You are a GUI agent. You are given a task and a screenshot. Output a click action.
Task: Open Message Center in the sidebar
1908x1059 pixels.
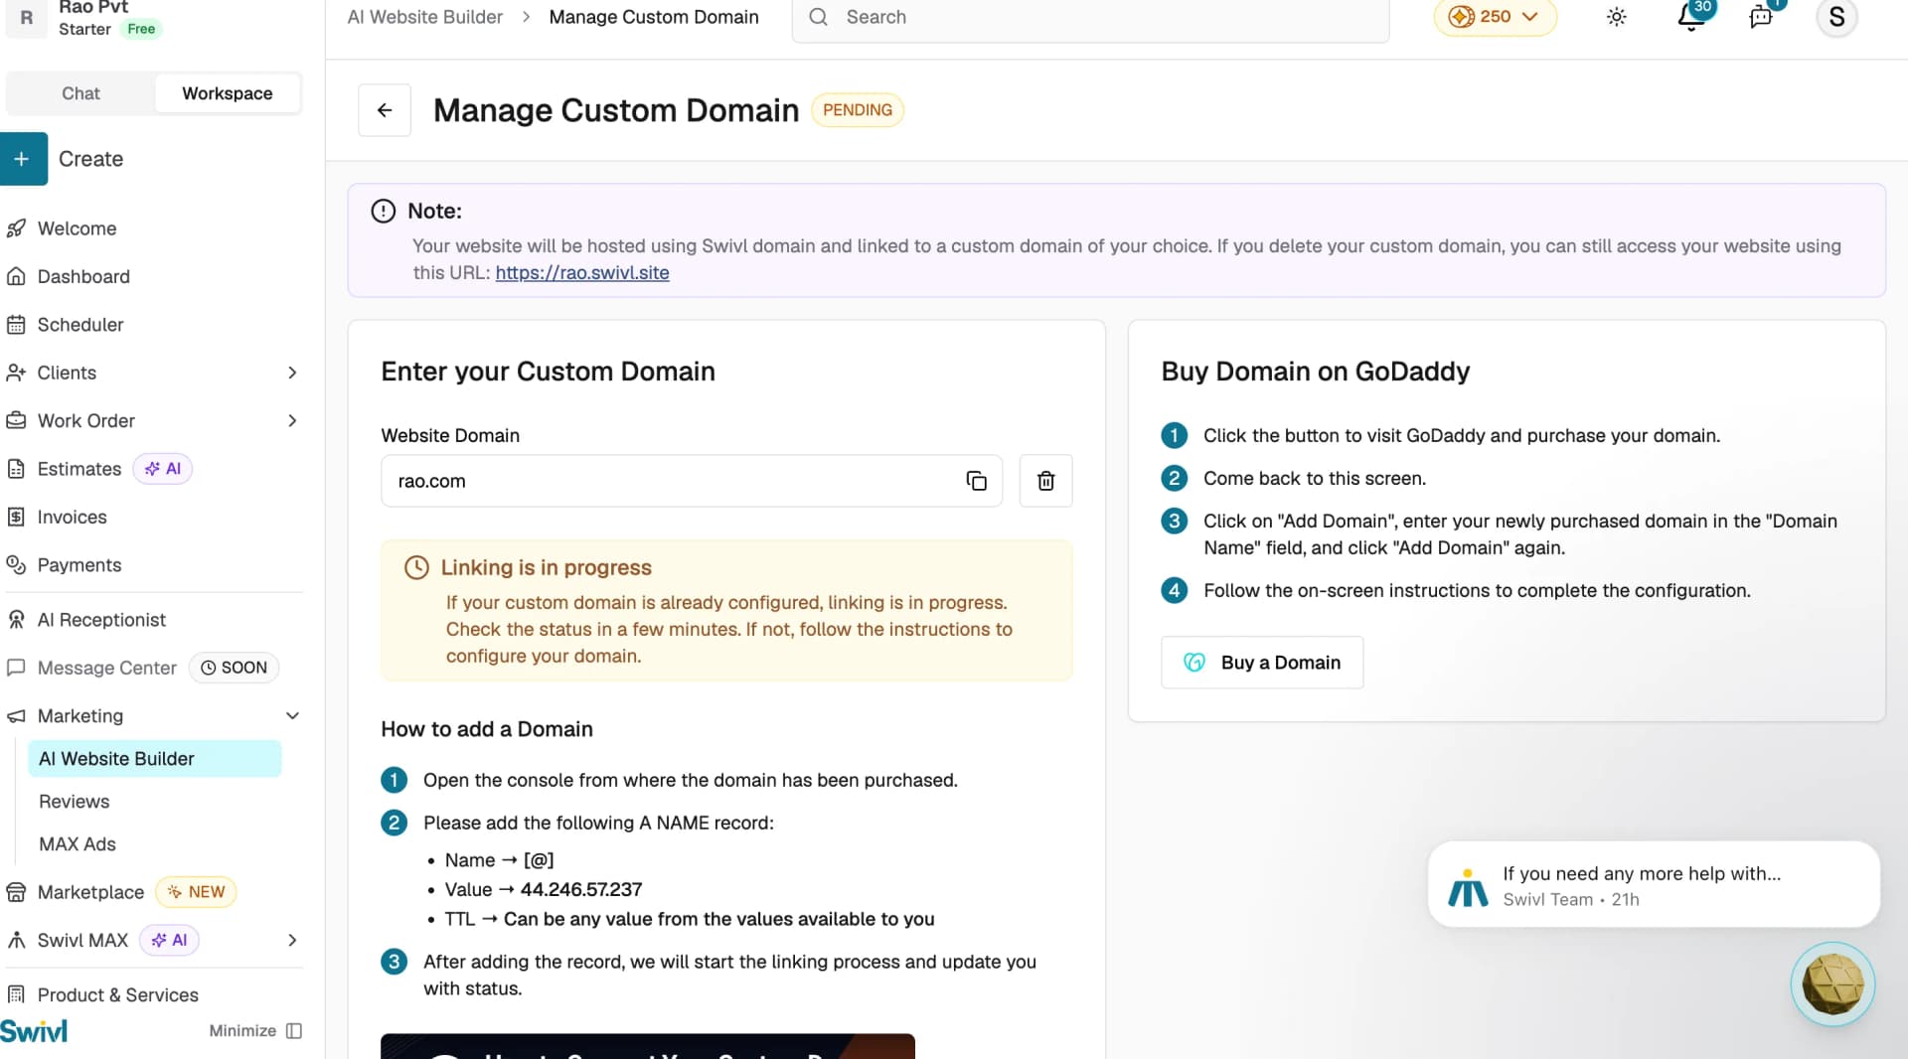(107, 668)
